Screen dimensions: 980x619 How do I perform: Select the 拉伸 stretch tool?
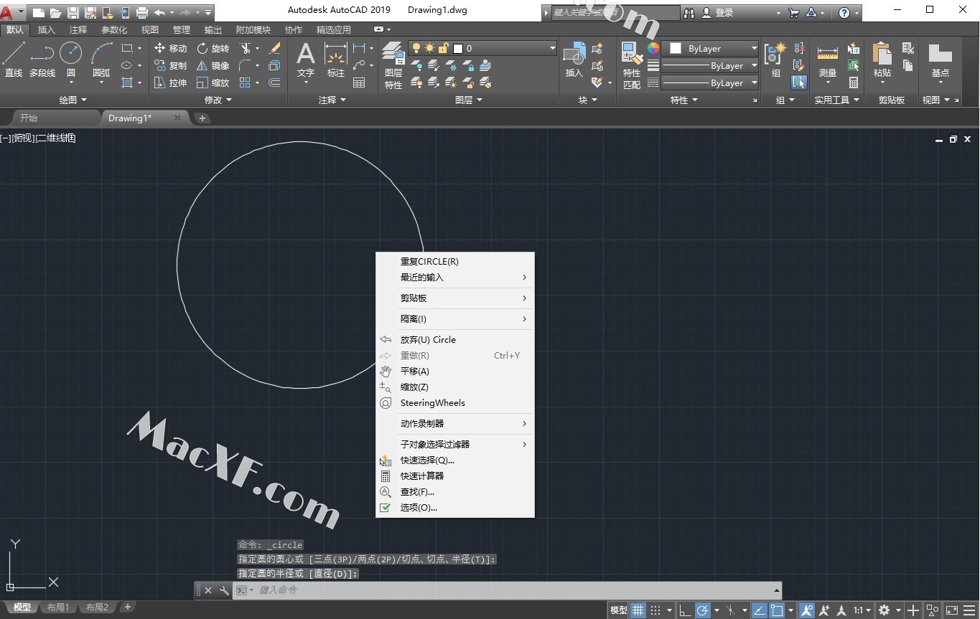tap(170, 82)
